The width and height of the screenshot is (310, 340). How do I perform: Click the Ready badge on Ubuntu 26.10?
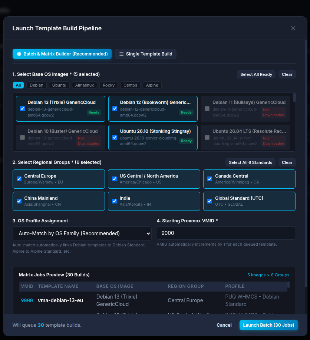pyautogui.click(x=186, y=141)
